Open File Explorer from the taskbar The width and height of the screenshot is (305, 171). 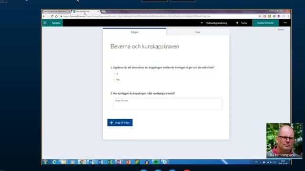[63, 162]
